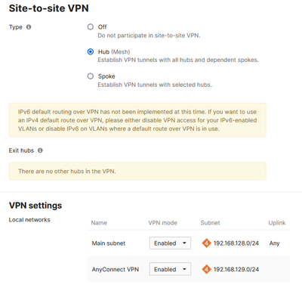Open VPN mode dropdown for AnyConnect VPN
Screen dimensions: 302x288
pos(170,269)
